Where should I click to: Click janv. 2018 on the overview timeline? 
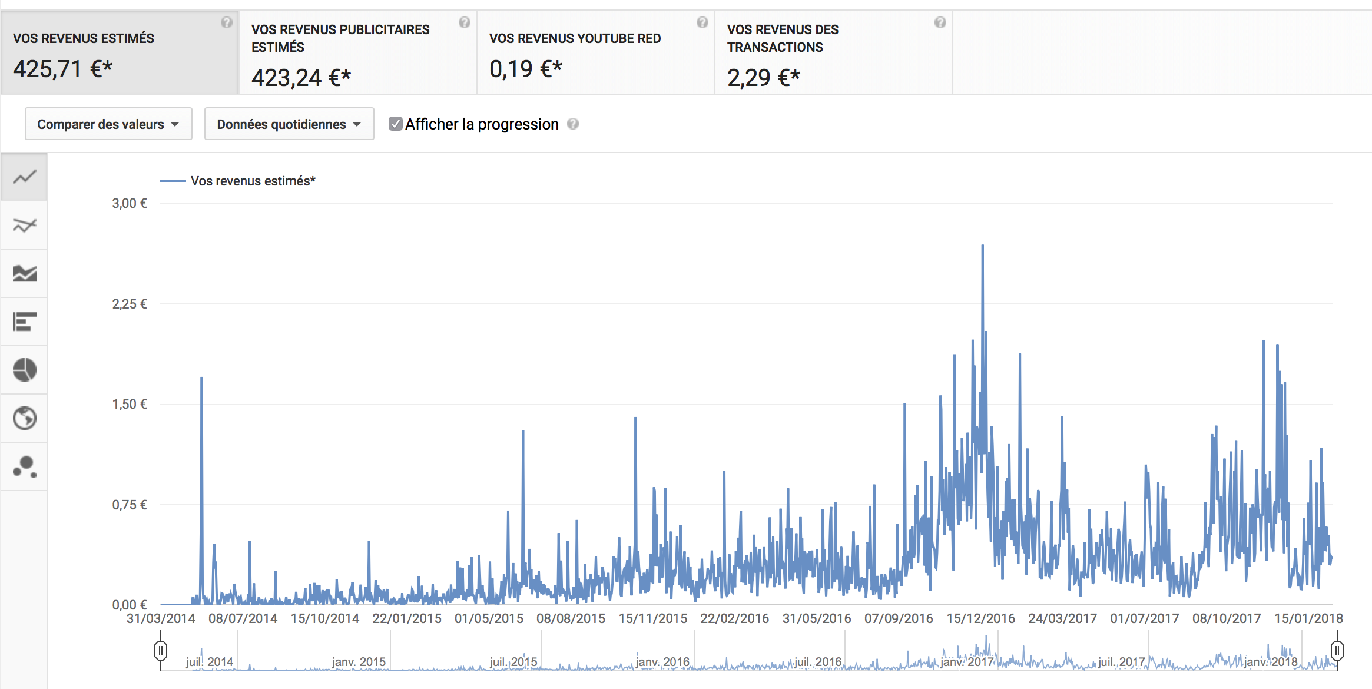1271,662
